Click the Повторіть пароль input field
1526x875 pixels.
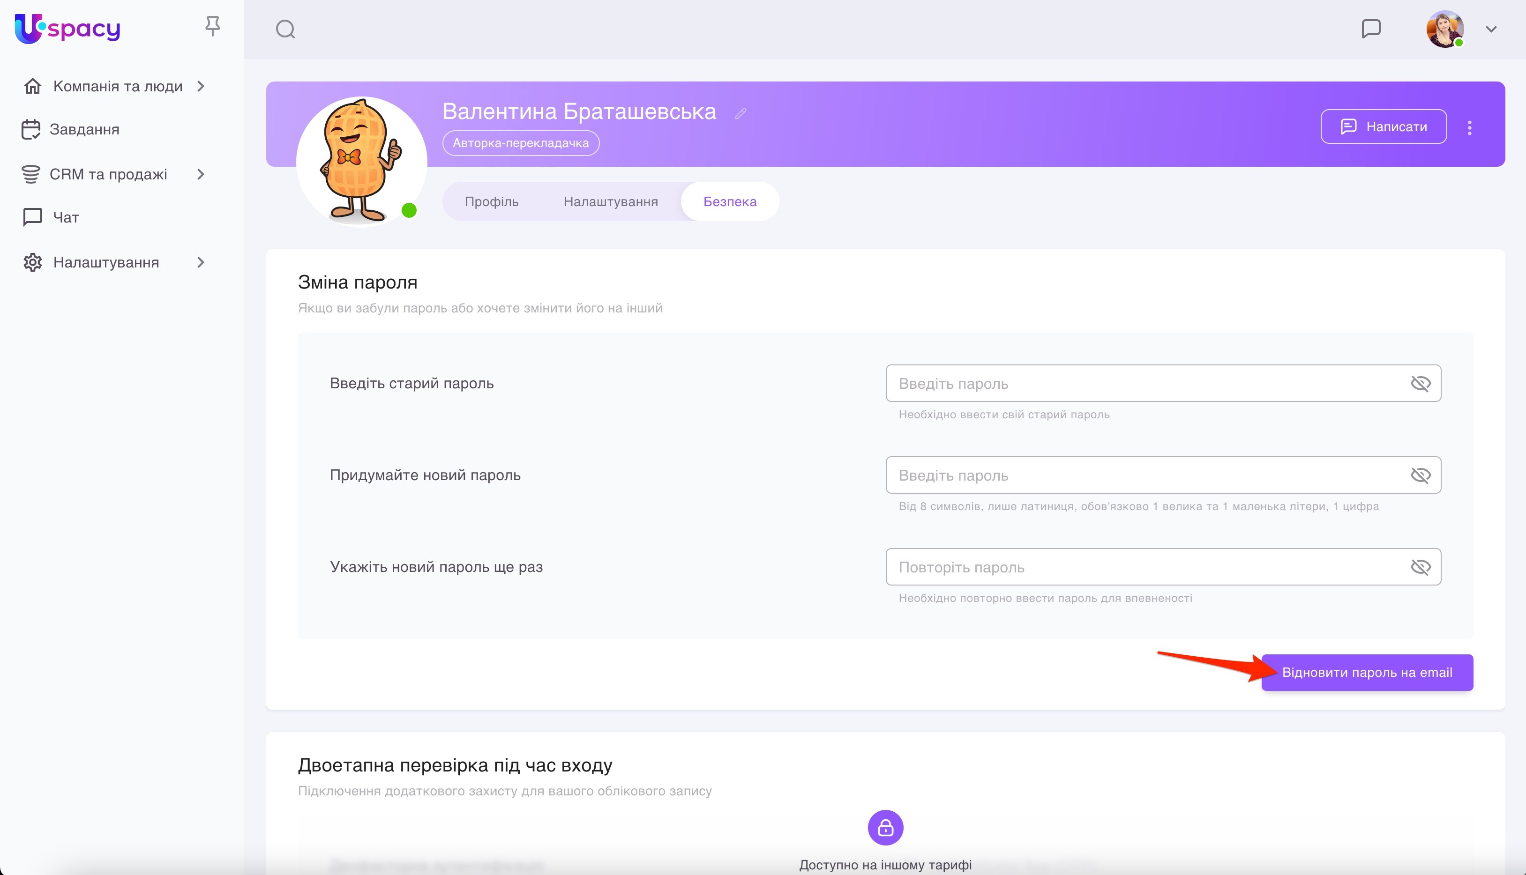1143,567
